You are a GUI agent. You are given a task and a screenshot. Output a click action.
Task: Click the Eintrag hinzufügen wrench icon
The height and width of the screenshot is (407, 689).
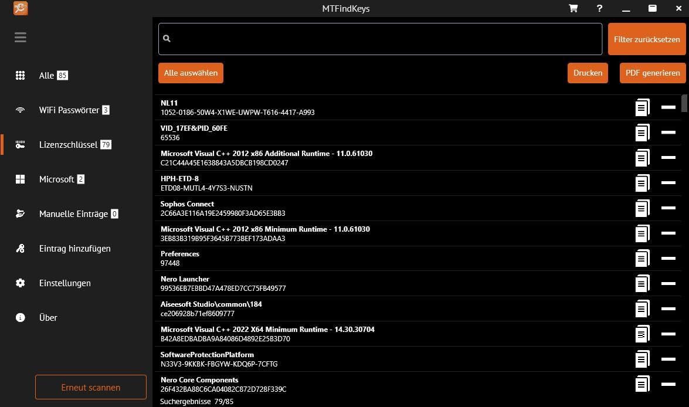[x=21, y=248]
